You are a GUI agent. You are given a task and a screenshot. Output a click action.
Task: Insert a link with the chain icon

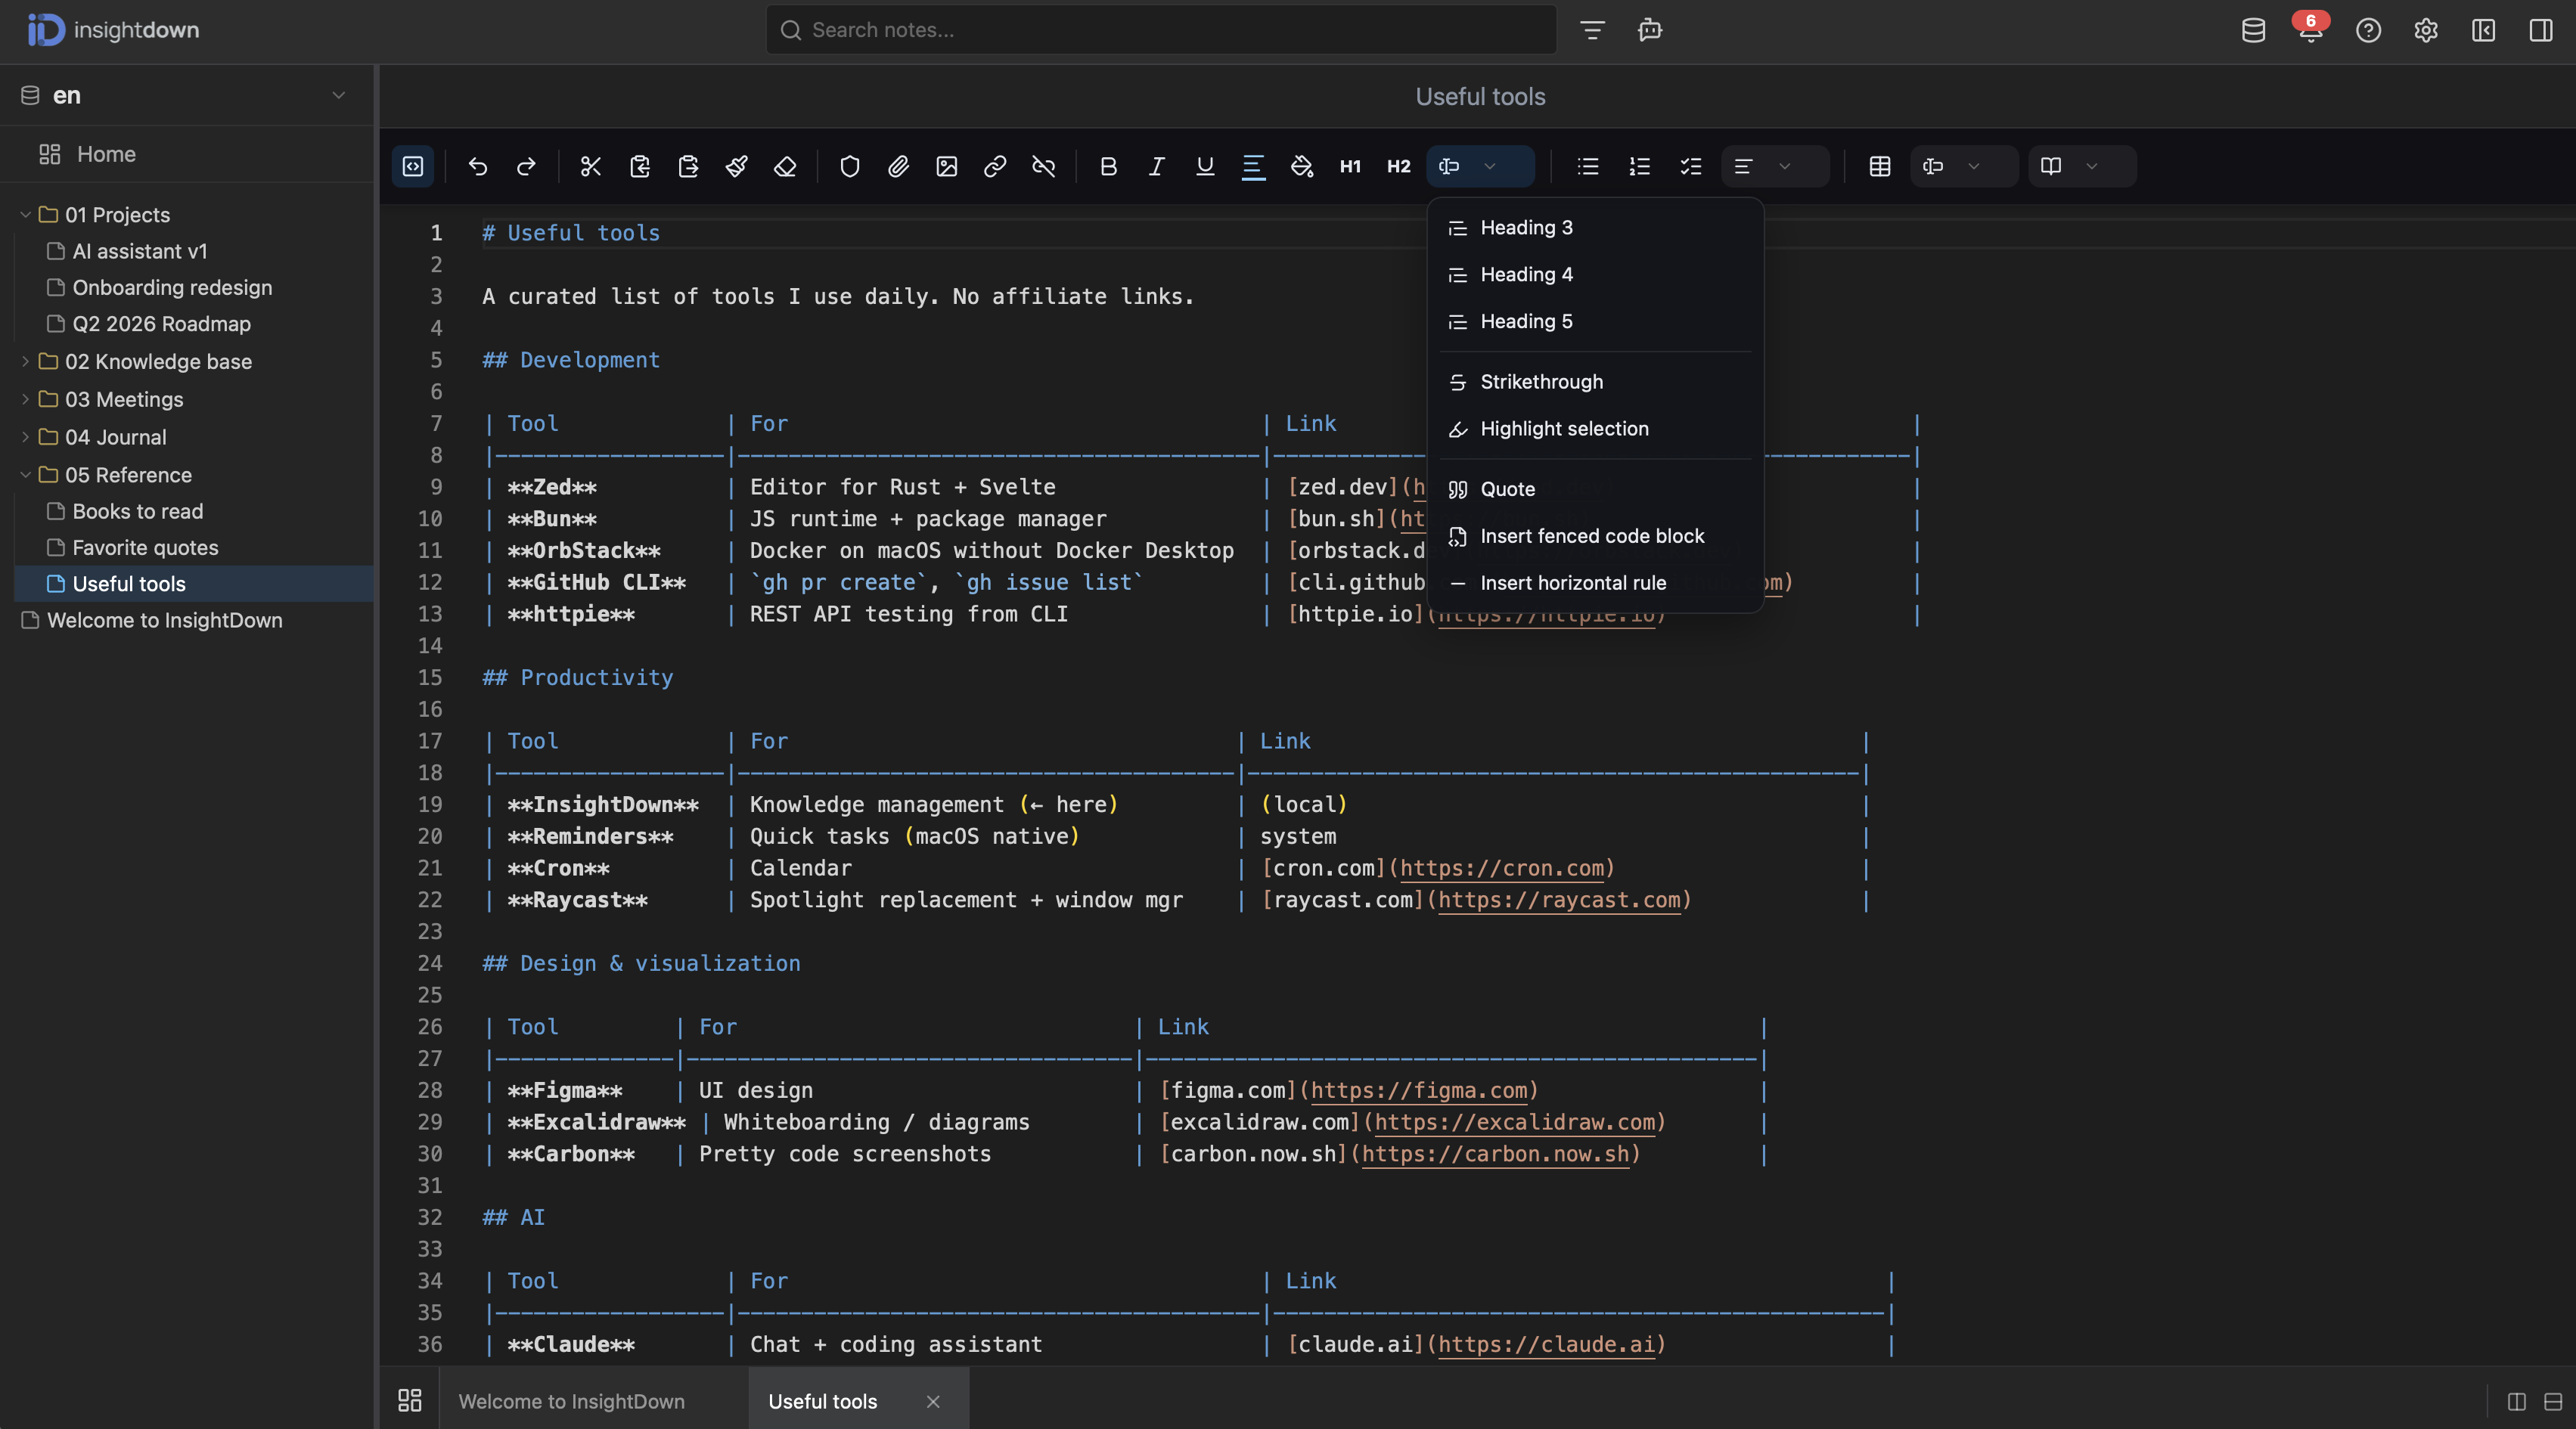tap(995, 166)
